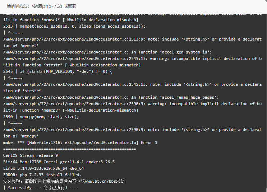The height and width of the screenshot is (192, 267).
Task: Click the Successify 命令已执行 line
Action: 40,188
